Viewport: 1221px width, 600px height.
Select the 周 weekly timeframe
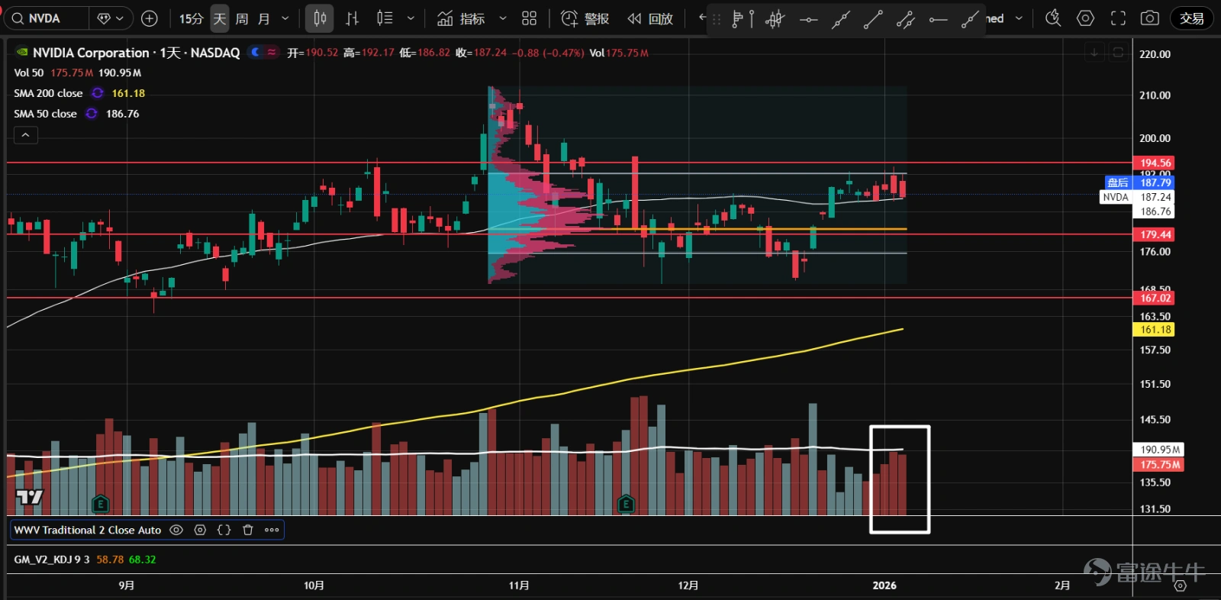pos(242,18)
